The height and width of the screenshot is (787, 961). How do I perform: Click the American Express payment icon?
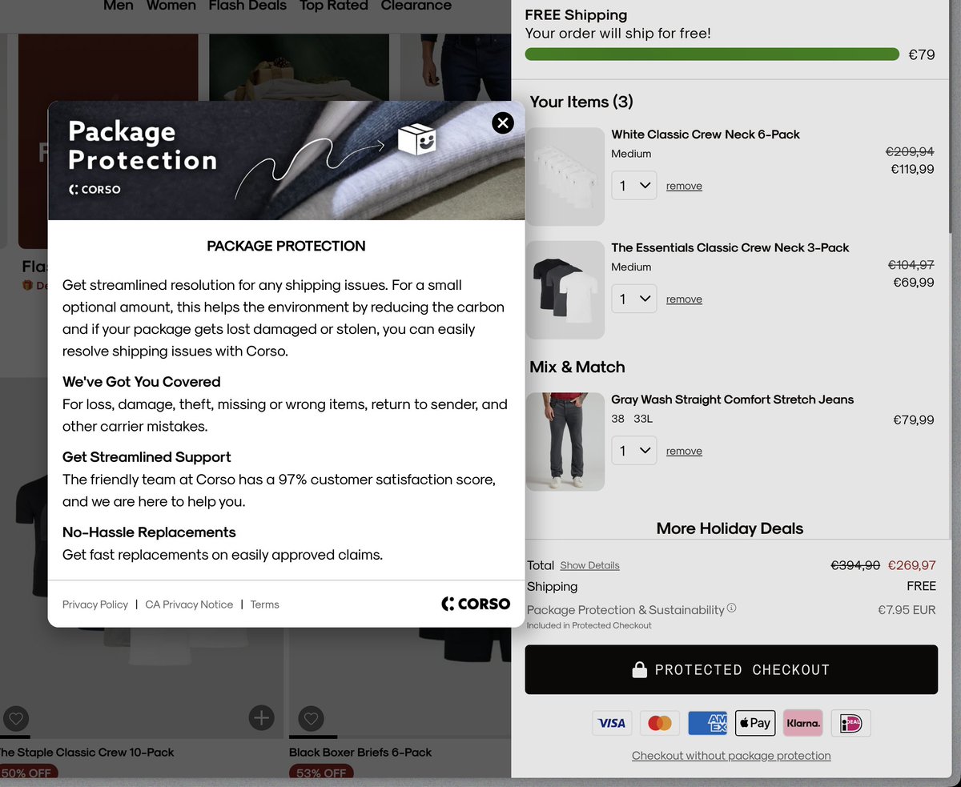pos(707,723)
